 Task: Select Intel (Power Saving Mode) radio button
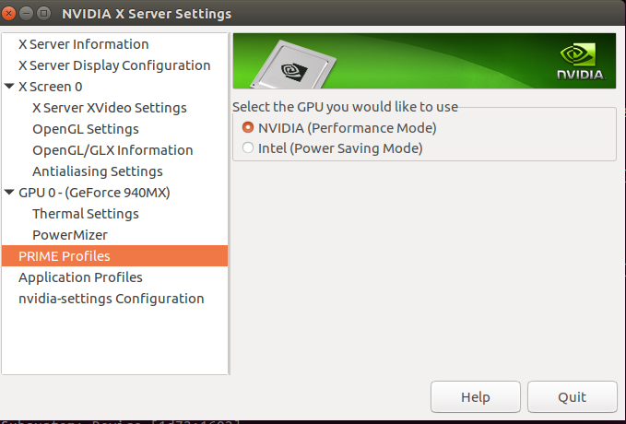click(x=248, y=147)
